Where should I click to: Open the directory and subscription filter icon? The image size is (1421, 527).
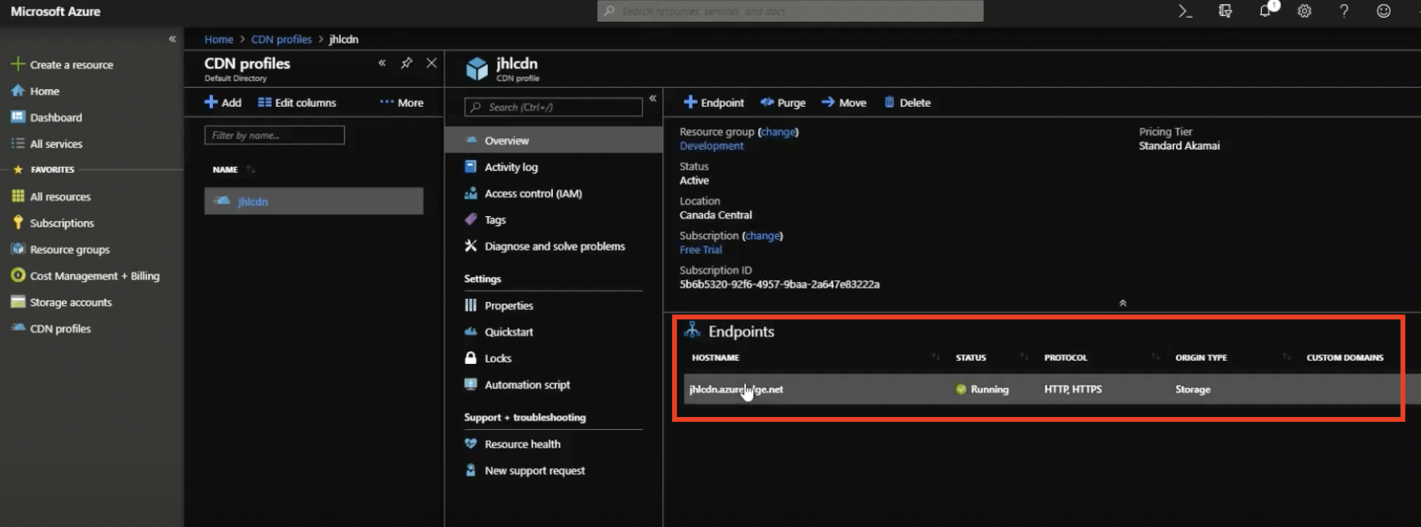click(1225, 11)
